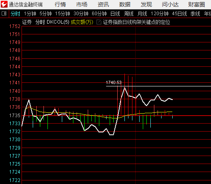Open the 发现 menu
Image resolution: width=211 pixels, height=184 pixels.
146,4
